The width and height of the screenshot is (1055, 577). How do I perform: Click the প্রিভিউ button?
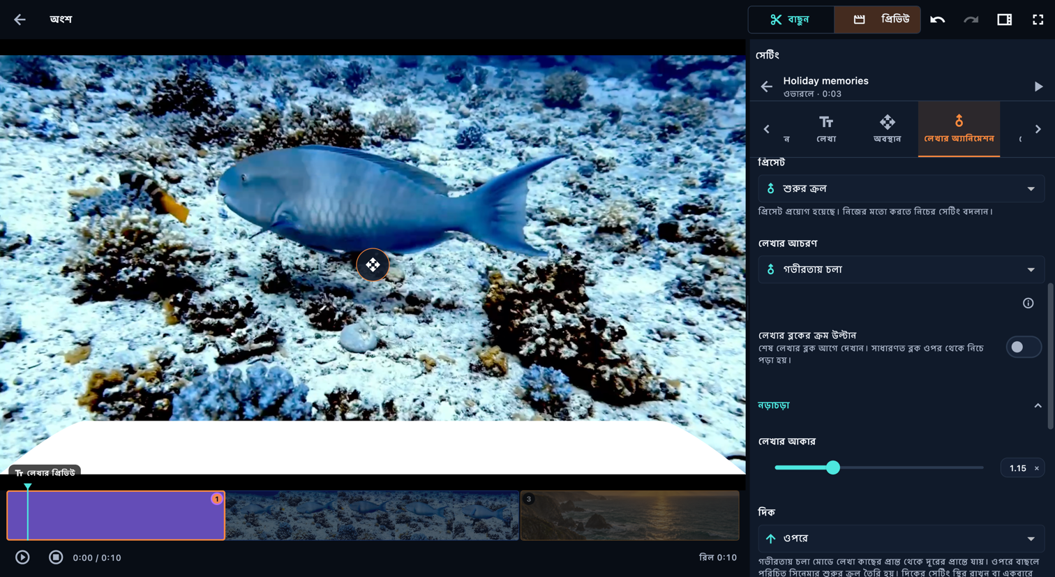(x=878, y=20)
